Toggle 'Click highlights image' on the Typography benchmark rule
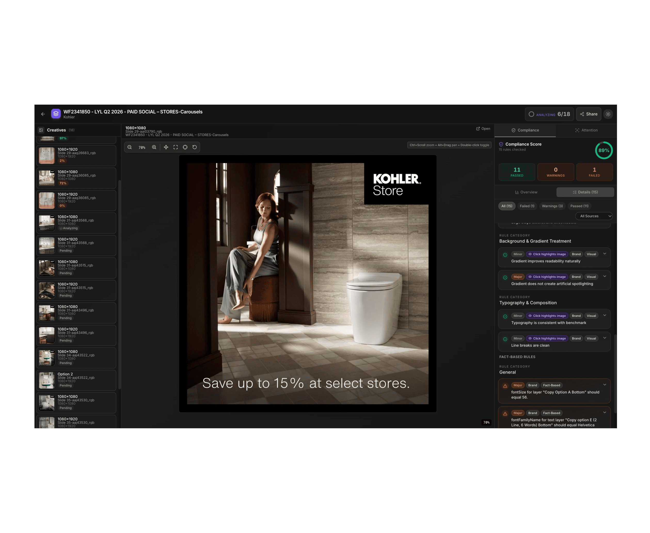 [x=547, y=316]
